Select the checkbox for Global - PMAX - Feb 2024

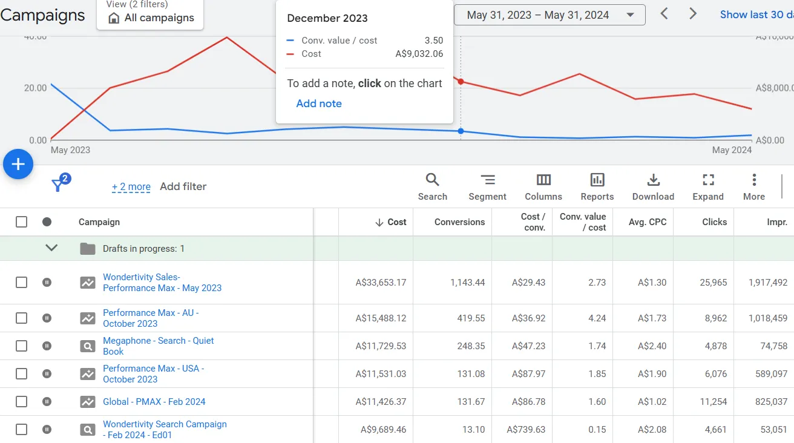pos(21,401)
